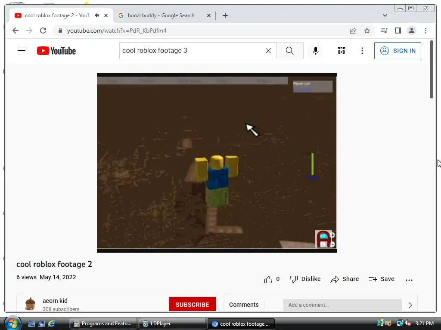This screenshot has height=330, width=441.
Task: Click the page vertical scrollbar thumb
Action: [x=432, y=69]
